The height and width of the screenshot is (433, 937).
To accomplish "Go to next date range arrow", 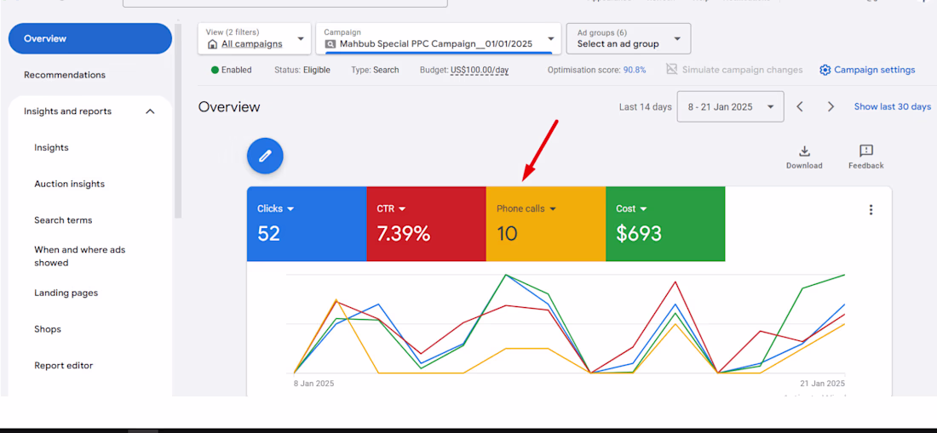I will pos(831,106).
